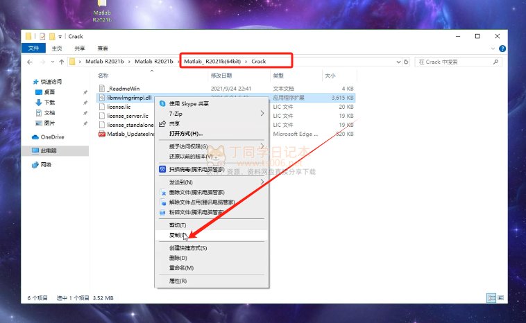Expand 授予访问权限(G) submenu

(x=212, y=146)
